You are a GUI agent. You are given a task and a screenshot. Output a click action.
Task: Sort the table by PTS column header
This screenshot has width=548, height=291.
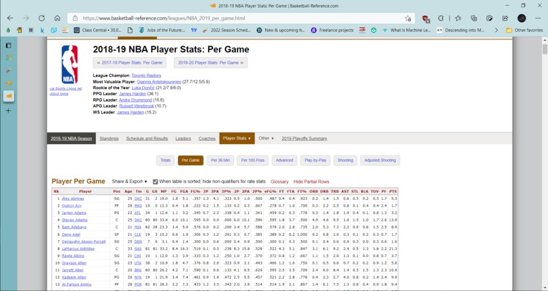pos(393,192)
